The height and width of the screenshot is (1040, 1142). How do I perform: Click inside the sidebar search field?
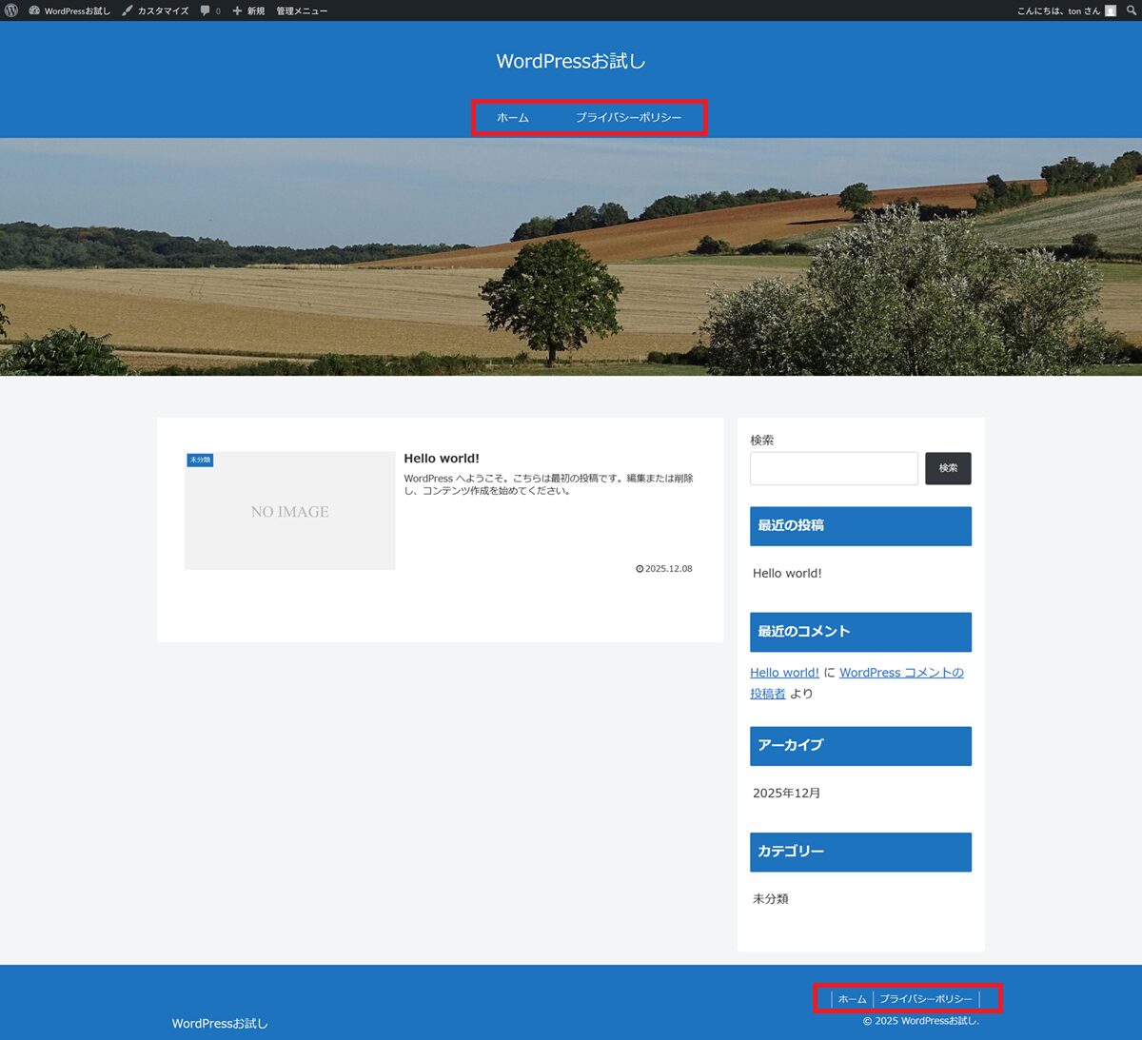[x=833, y=468]
